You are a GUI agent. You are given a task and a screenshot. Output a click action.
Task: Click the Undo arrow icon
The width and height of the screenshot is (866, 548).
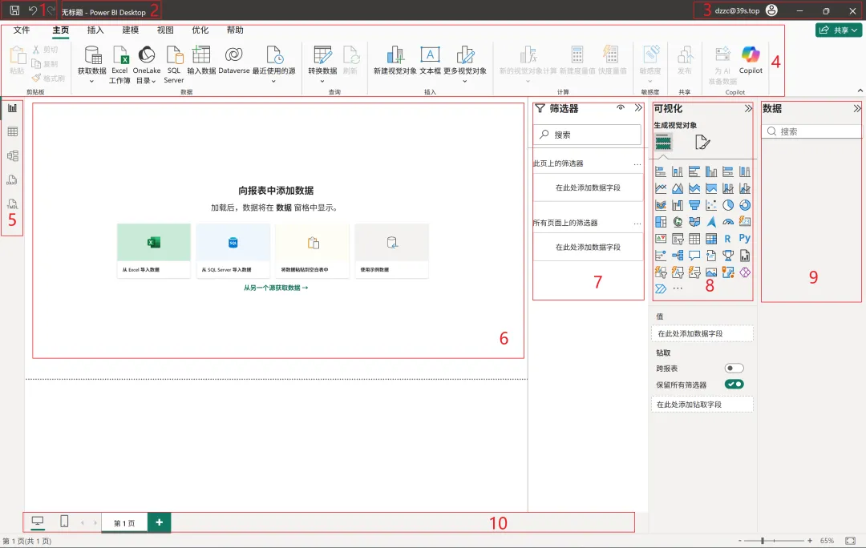point(33,10)
